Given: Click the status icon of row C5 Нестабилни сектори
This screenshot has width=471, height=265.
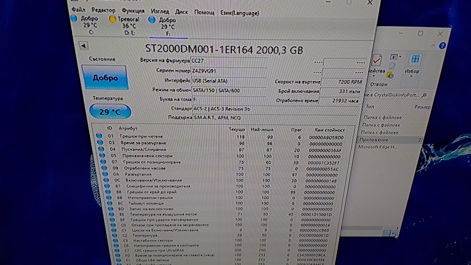Looking at the screenshot, I should [116, 241].
